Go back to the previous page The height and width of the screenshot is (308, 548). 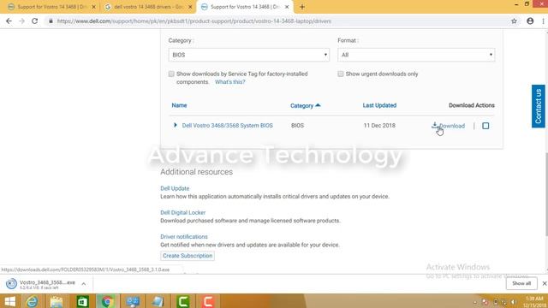pyautogui.click(x=9, y=21)
